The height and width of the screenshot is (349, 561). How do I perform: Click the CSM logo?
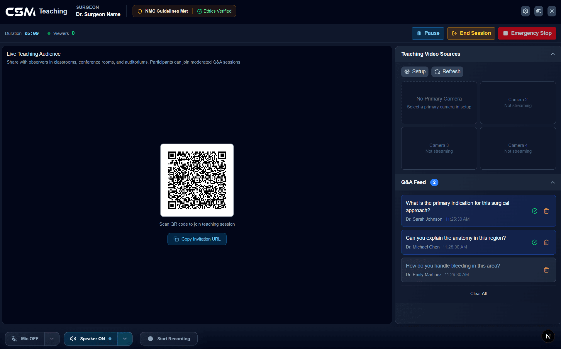coord(21,11)
